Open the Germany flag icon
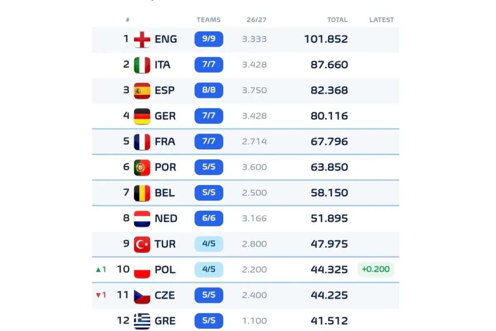496x331 pixels. (x=142, y=116)
